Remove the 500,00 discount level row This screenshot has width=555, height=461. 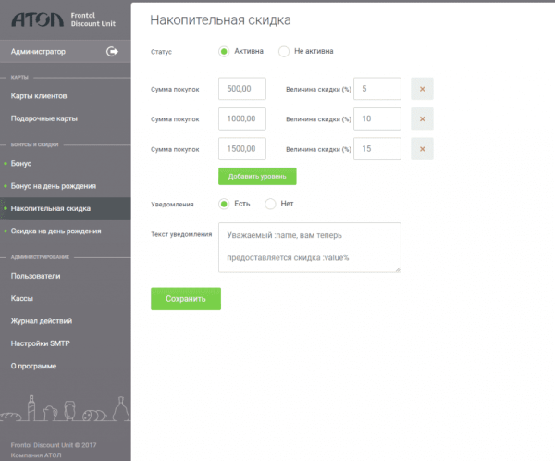tap(422, 89)
